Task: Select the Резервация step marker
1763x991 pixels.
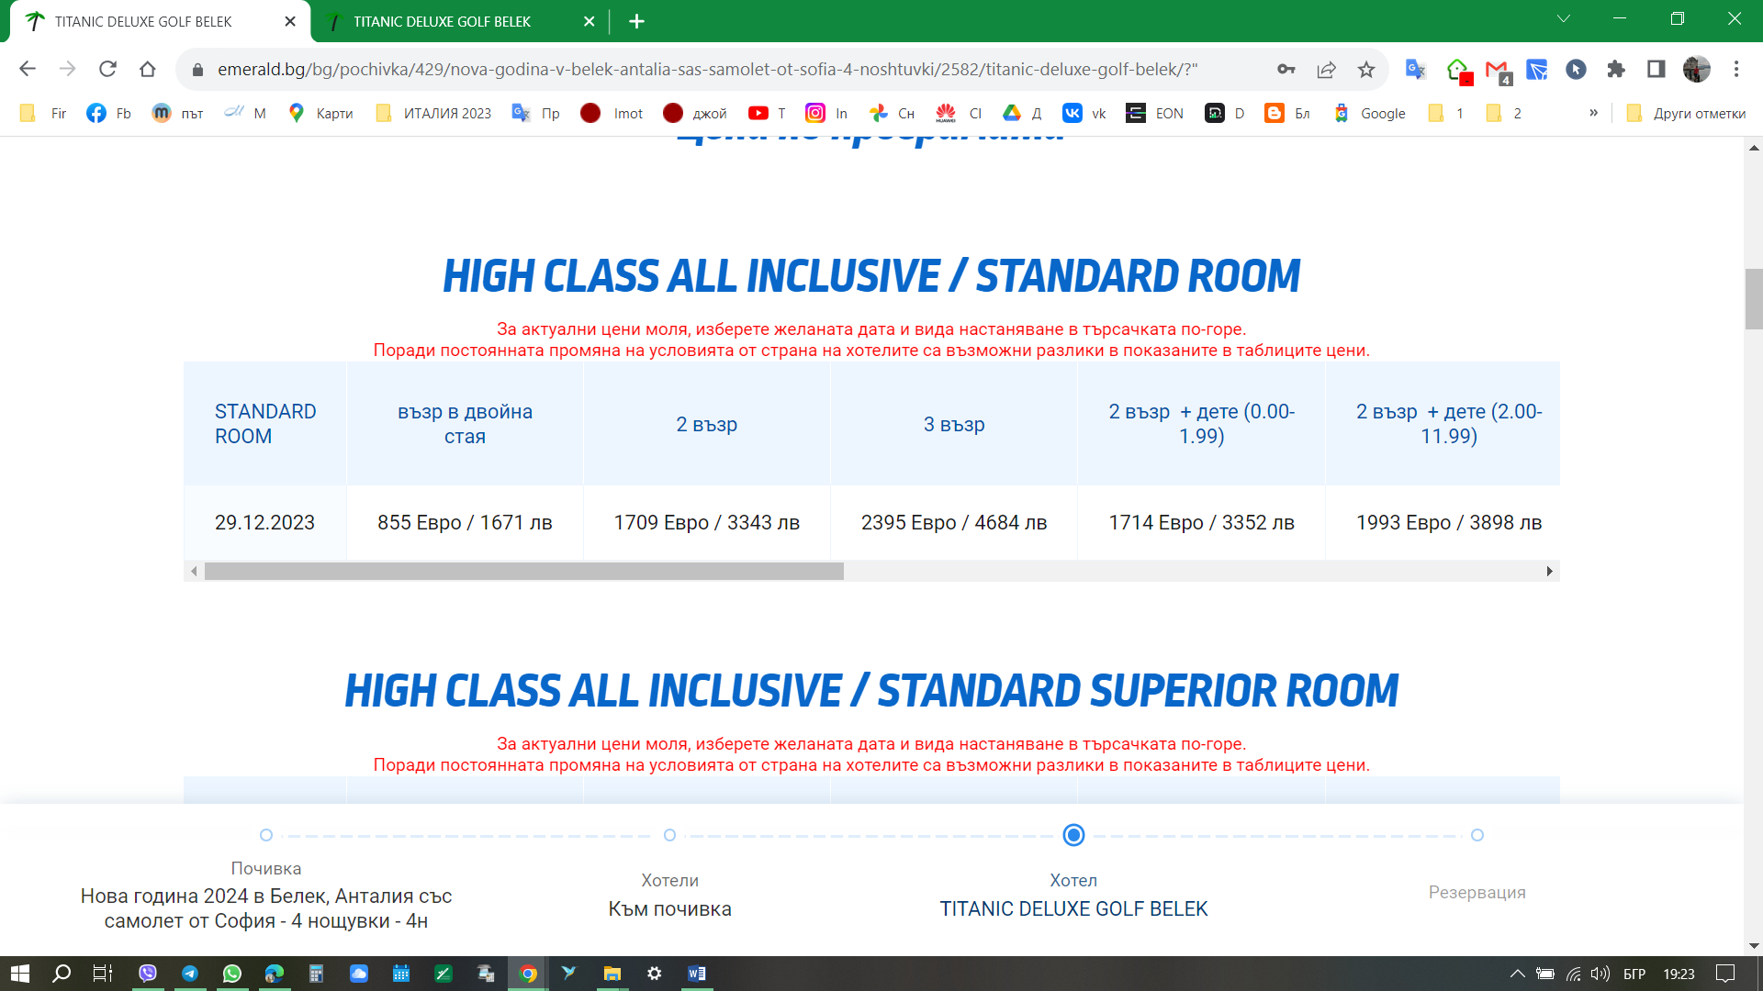Action: coord(1477,835)
